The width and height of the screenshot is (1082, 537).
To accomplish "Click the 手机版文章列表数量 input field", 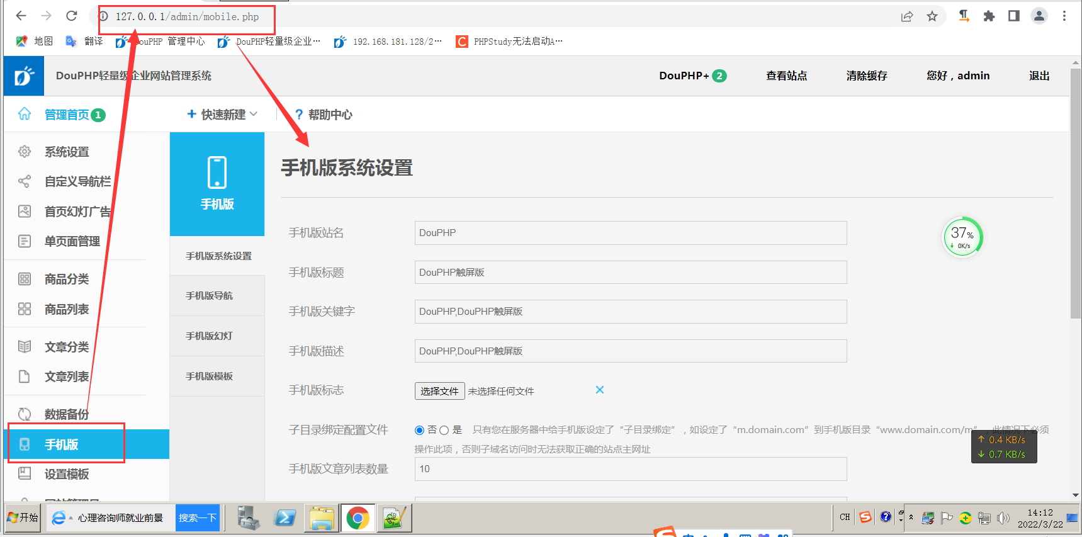I will coord(631,469).
